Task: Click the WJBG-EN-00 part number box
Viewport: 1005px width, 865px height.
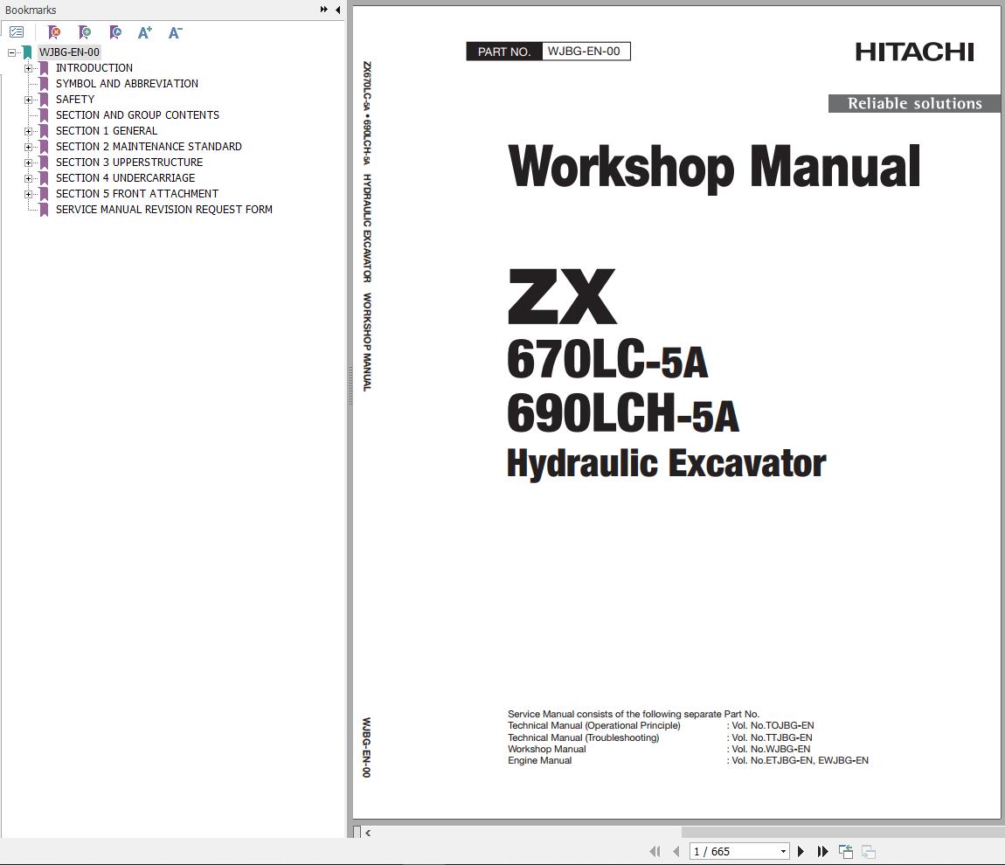Action: [586, 52]
